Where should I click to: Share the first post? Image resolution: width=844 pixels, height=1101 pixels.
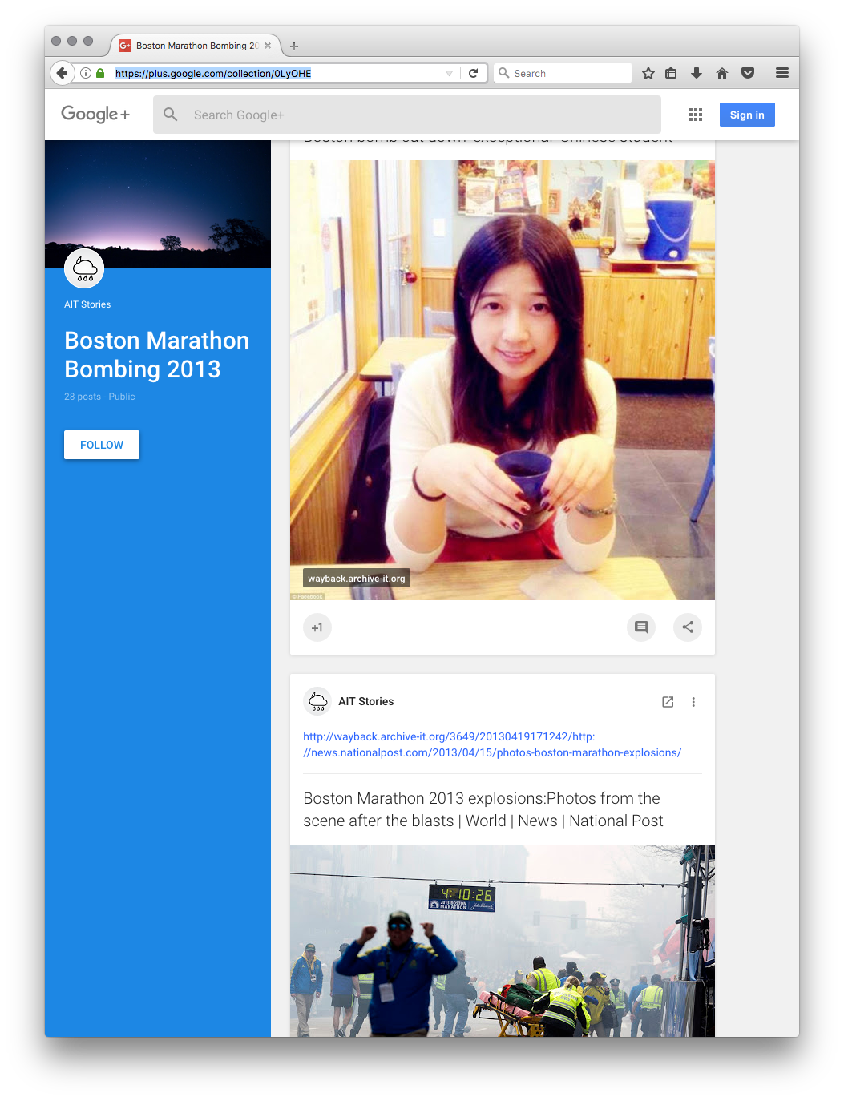click(688, 627)
